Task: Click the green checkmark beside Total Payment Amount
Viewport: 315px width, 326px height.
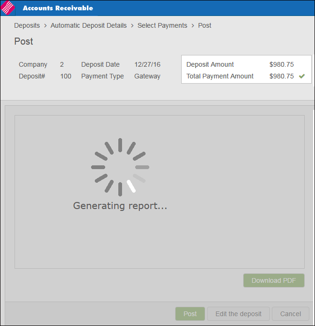Action: pos(302,76)
